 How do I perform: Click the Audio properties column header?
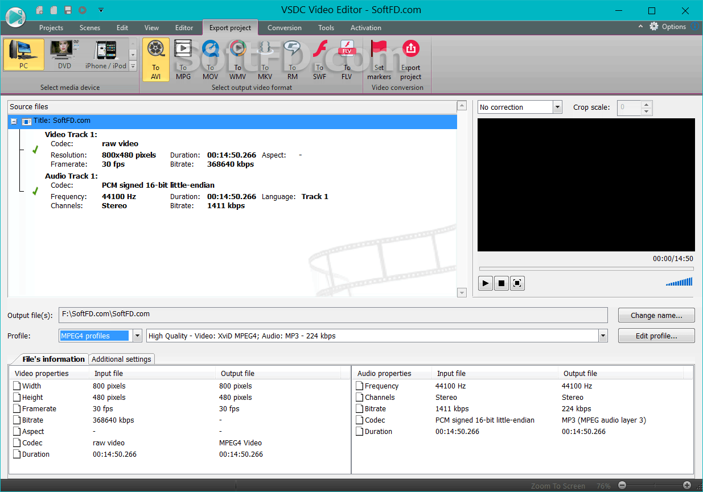pyautogui.click(x=392, y=373)
